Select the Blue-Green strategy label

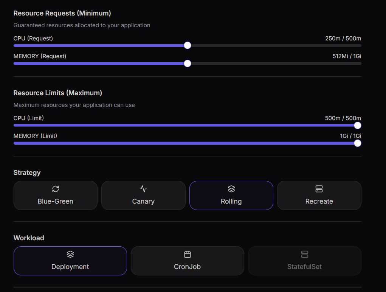point(56,201)
